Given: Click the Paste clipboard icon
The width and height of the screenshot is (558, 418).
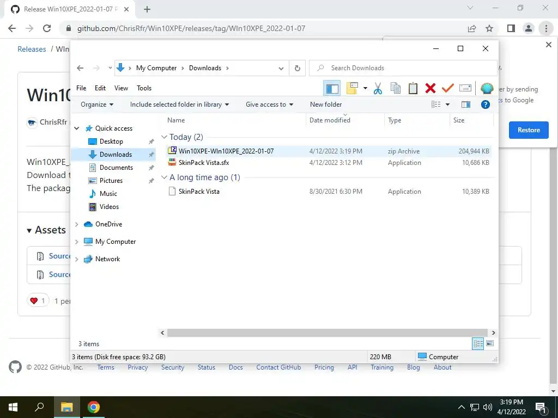Looking at the screenshot, I should tap(413, 88).
